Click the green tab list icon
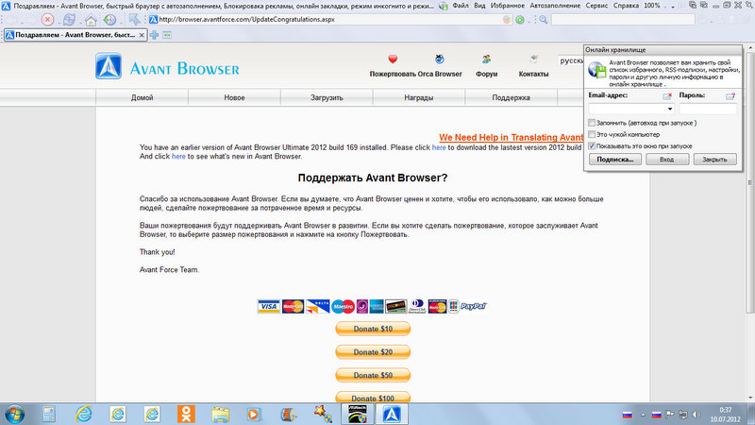This screenshot has height=425, width=755. 167,35
